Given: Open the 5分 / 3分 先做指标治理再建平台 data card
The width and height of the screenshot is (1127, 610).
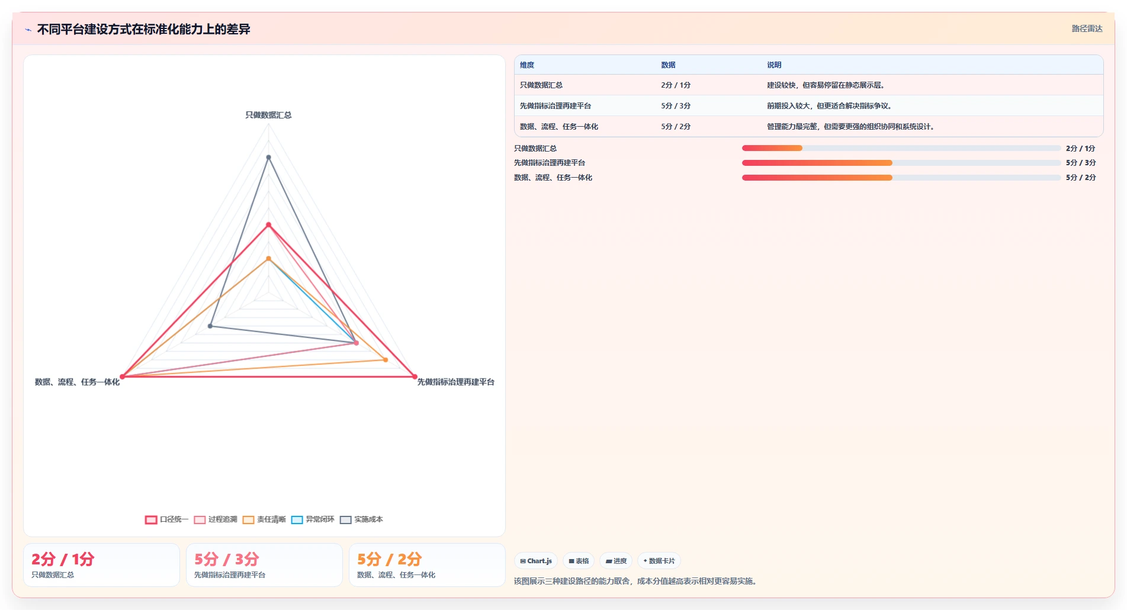Looking at the screenshot, I should point(264,565).
